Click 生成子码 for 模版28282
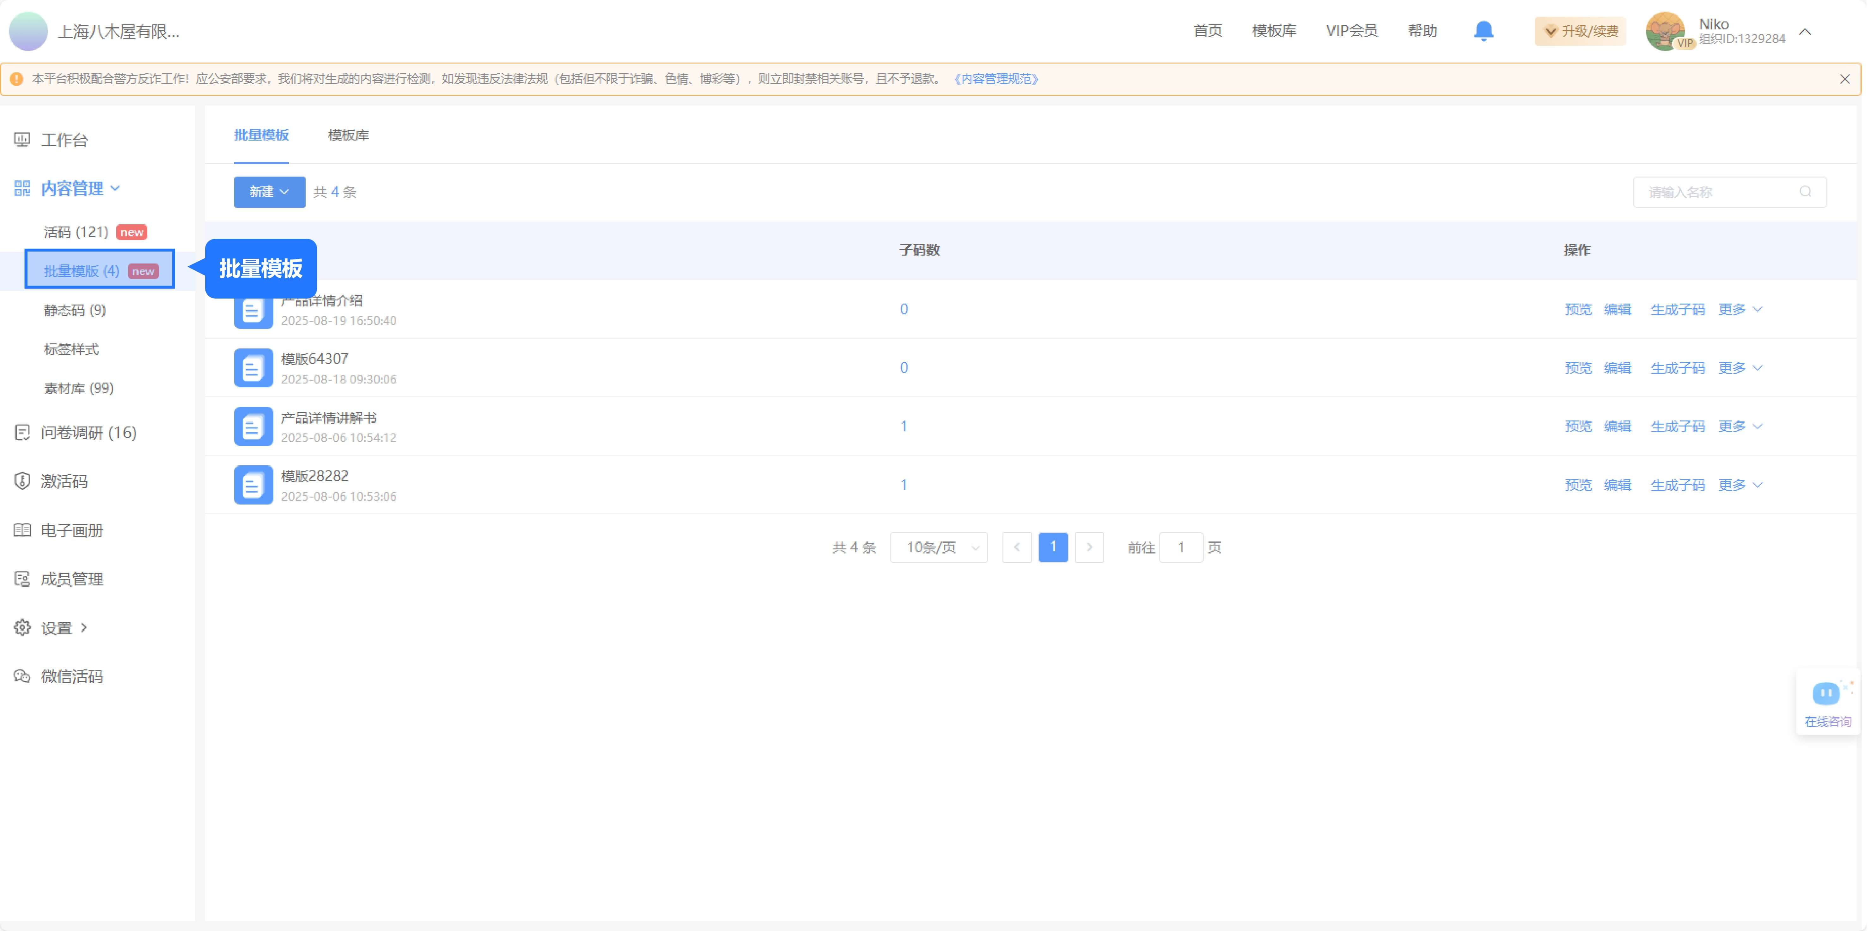The height and width of the screenshot is (931, 1870). [1678, 485]
